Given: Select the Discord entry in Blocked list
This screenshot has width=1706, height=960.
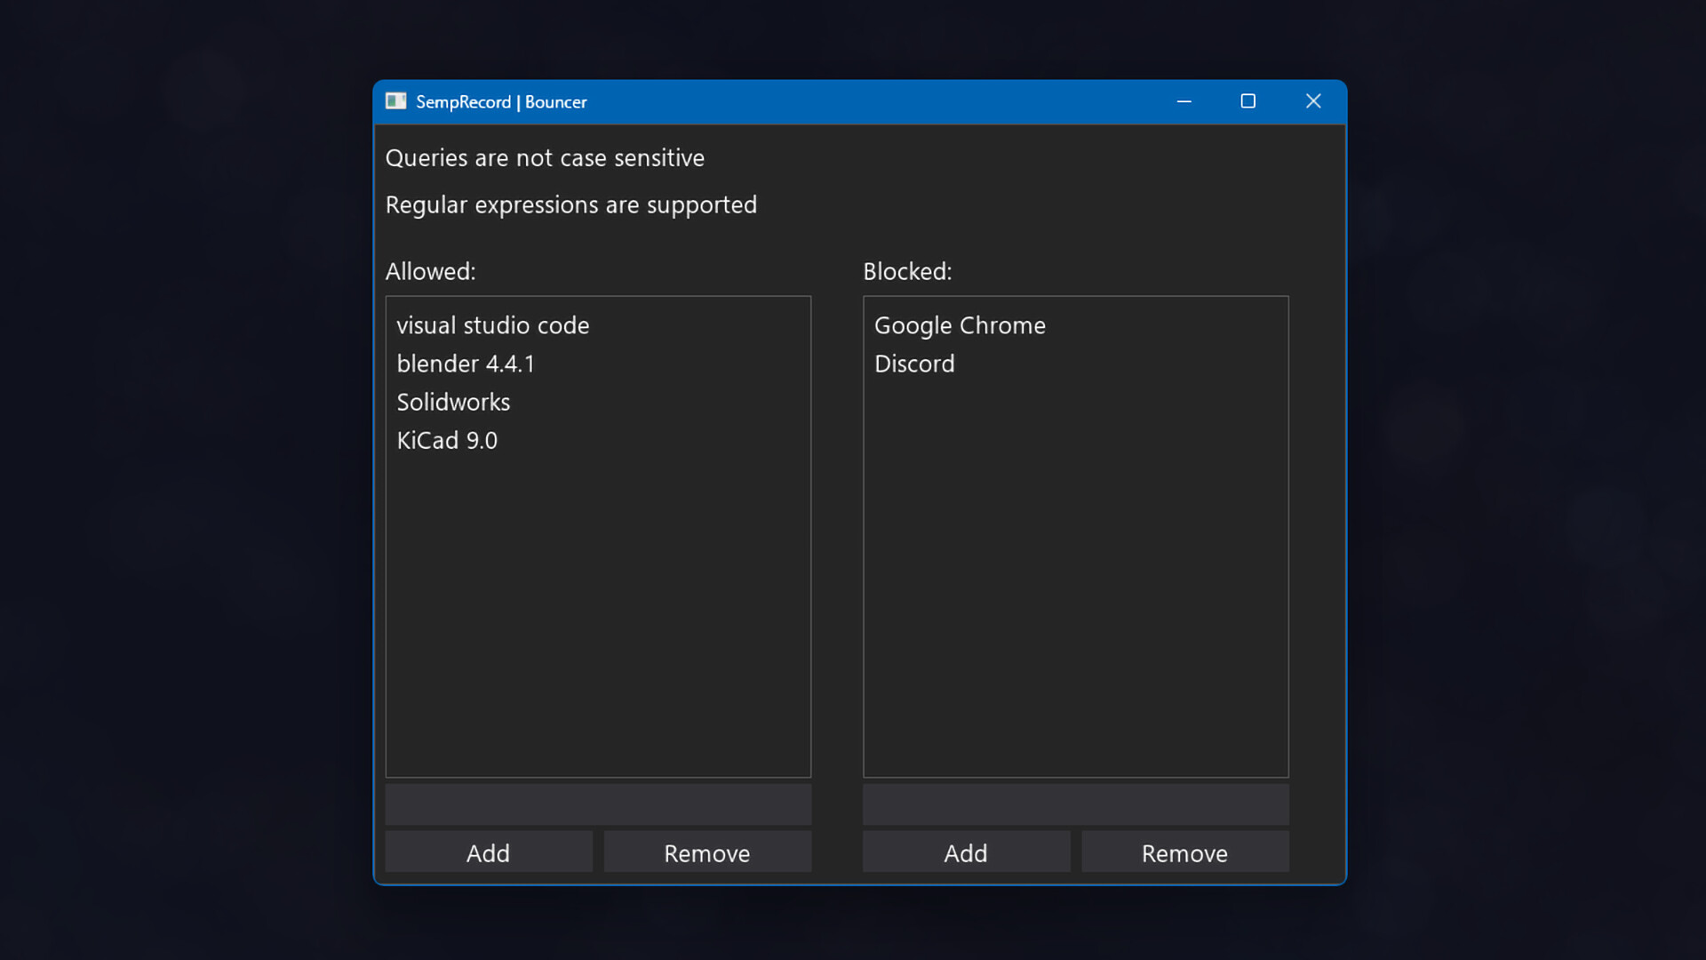Looking at the screenshot, I should pyautogui.click(x=914, y=364).
